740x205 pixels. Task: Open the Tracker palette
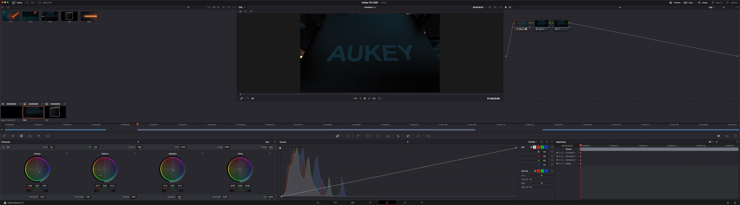point(378,136)
